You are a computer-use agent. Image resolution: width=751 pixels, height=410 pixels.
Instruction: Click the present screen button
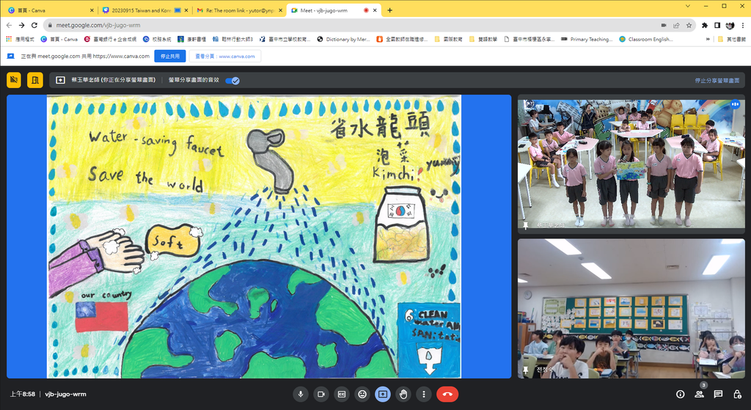pyautogui.click(x=383, y=394)
